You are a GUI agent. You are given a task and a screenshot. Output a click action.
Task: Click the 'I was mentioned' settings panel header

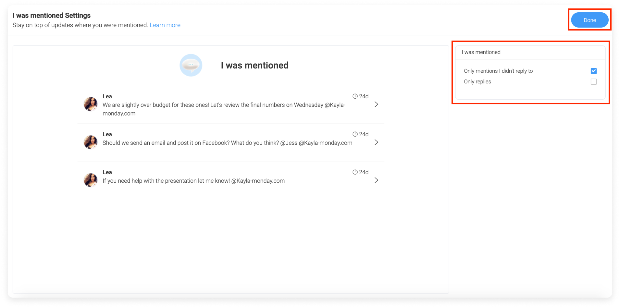pos(481,52)
